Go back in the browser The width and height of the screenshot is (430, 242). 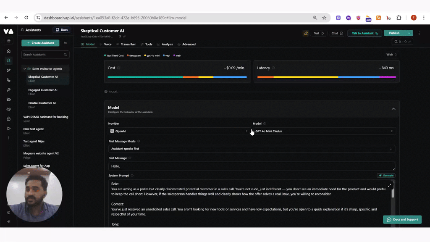coord(6,18)
